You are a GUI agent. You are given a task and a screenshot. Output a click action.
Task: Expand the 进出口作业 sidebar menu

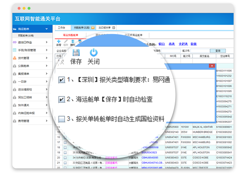(x=47, y=42)
